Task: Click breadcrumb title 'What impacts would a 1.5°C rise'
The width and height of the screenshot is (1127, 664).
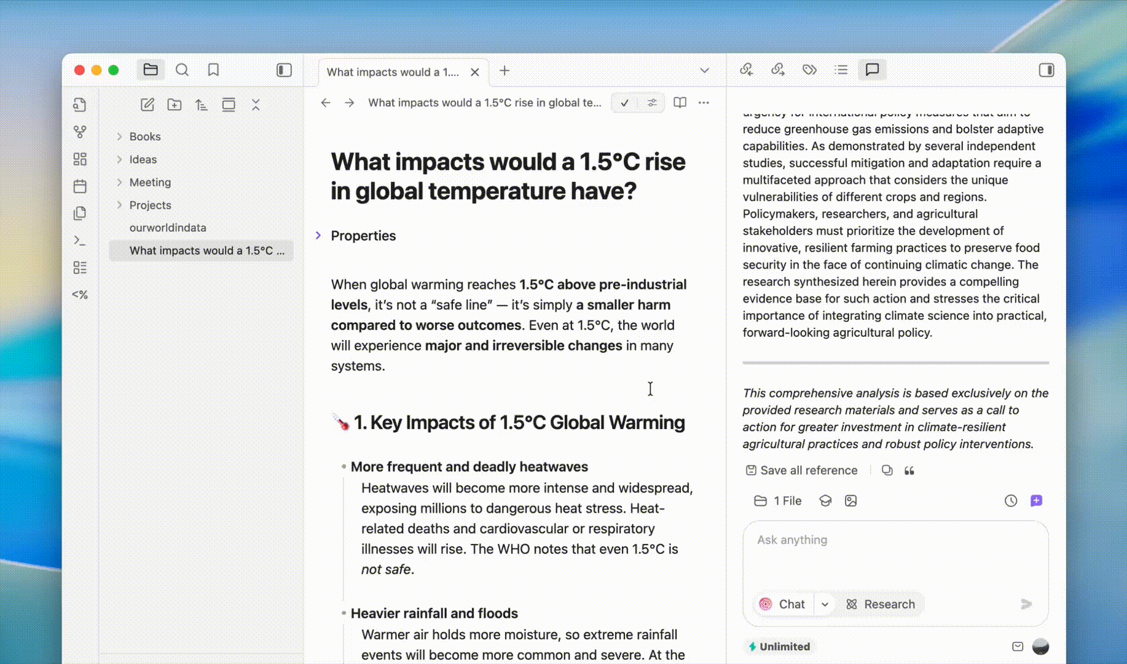Action: tap(484, 103)
